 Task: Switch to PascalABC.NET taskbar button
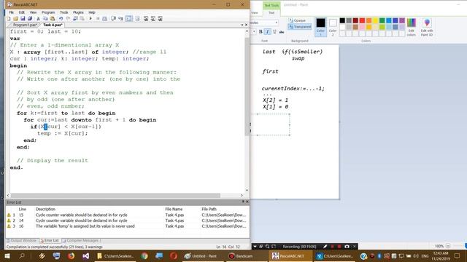click(x=291, y=255)
